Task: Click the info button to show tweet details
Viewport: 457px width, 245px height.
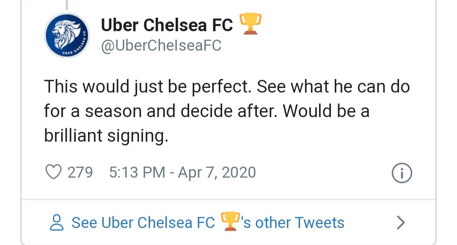Action: 401,172
